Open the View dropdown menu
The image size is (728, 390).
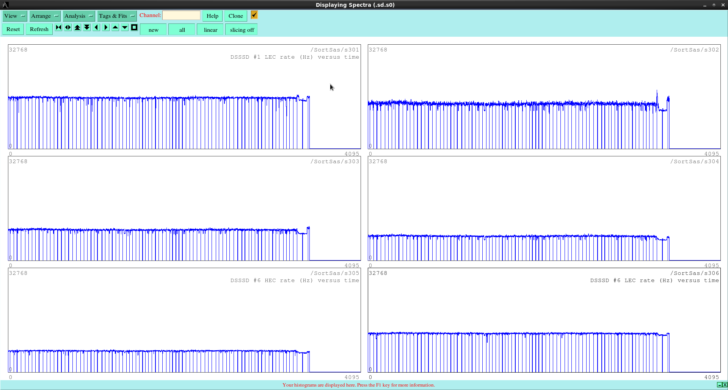click(x=15, y=16)
